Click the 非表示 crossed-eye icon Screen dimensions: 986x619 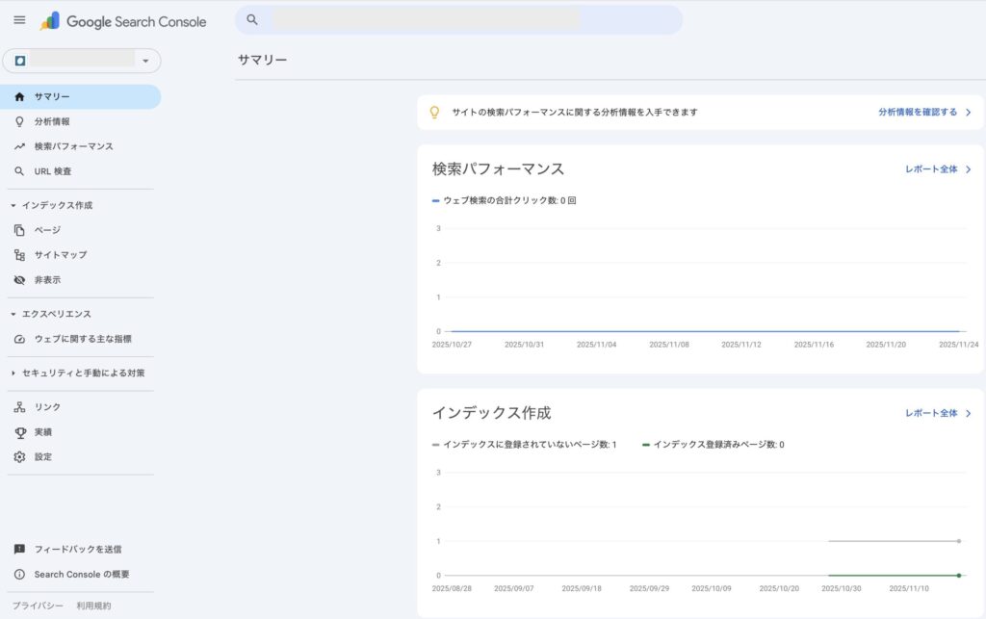19,280
